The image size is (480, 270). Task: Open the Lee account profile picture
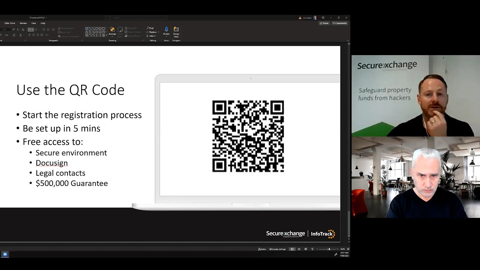click(315, 18)
